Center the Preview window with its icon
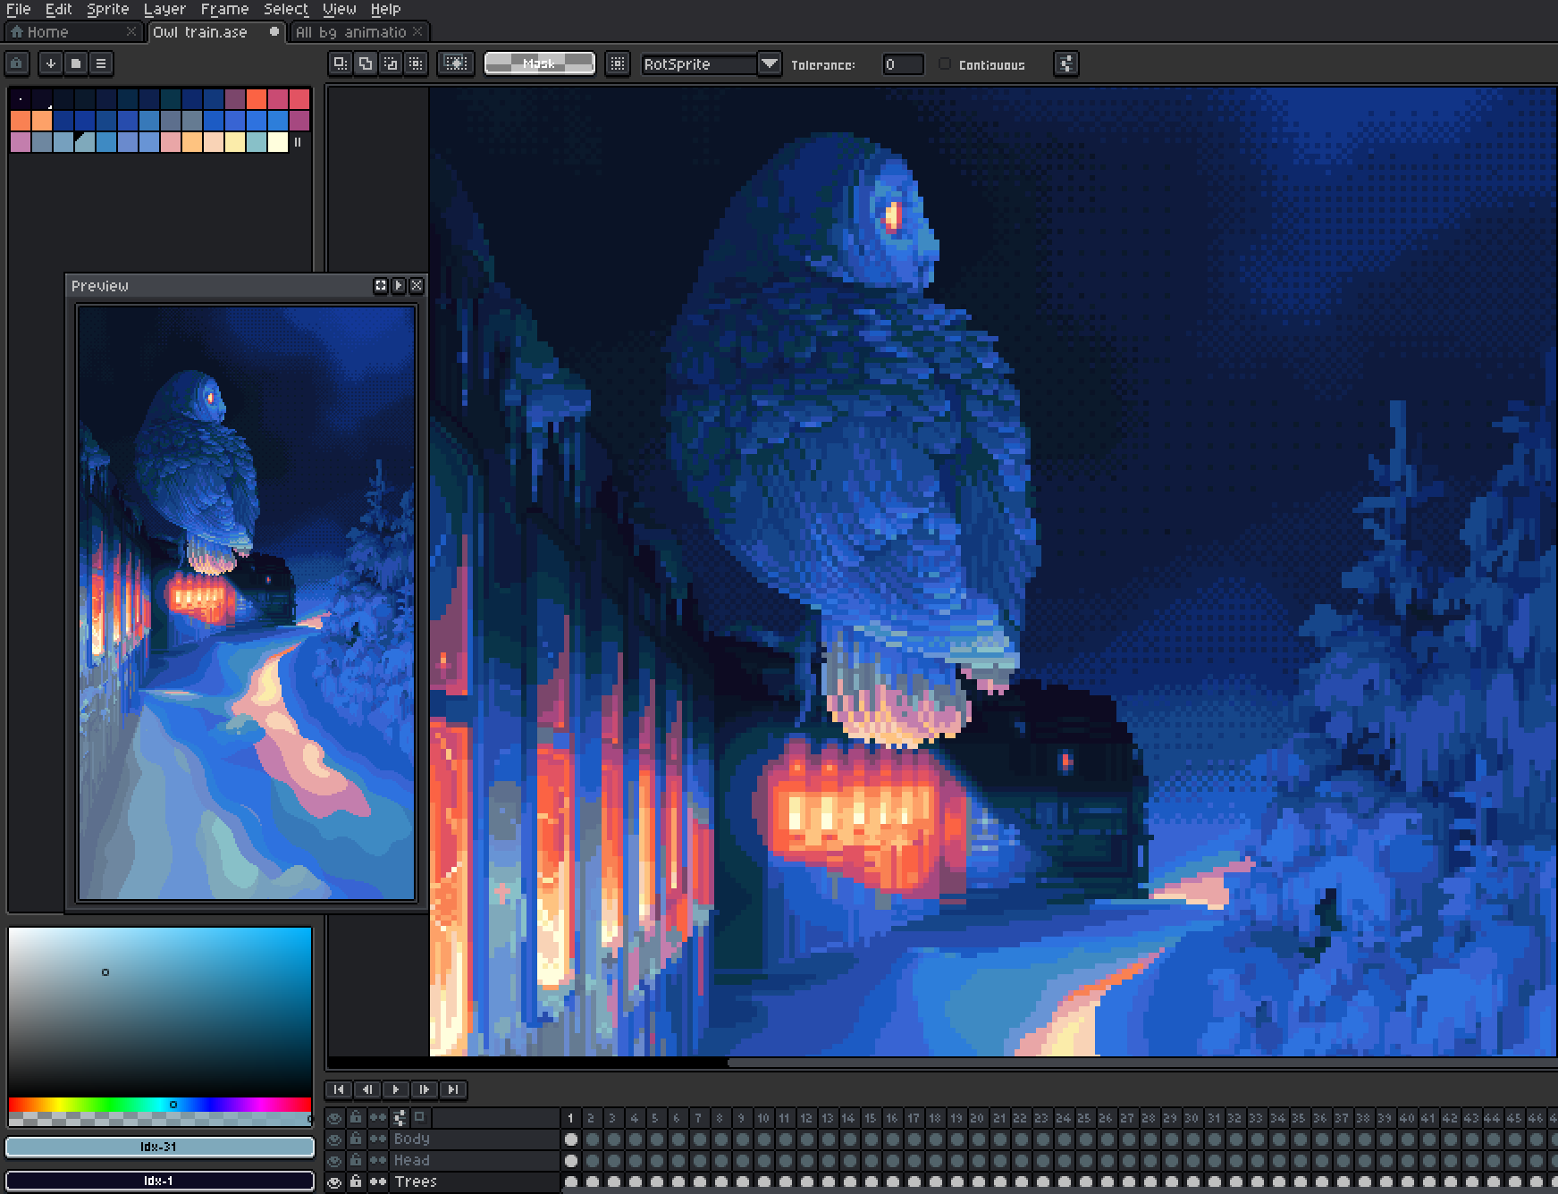The width and height of the screenshot is (1558, 1194). point(381,286)
